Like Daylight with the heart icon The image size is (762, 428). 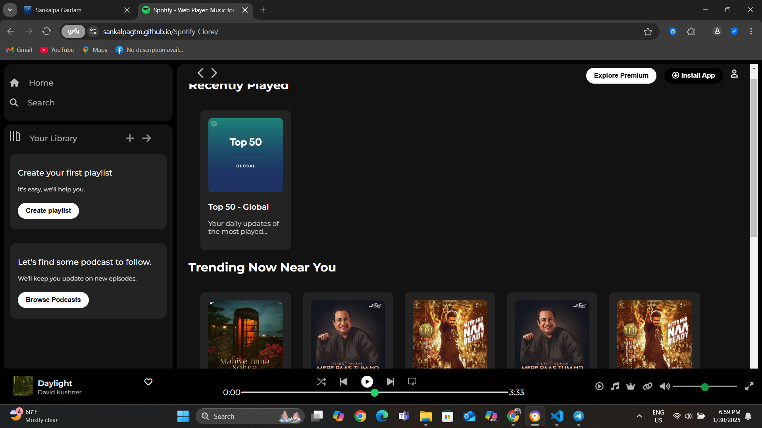click(148, 382)
